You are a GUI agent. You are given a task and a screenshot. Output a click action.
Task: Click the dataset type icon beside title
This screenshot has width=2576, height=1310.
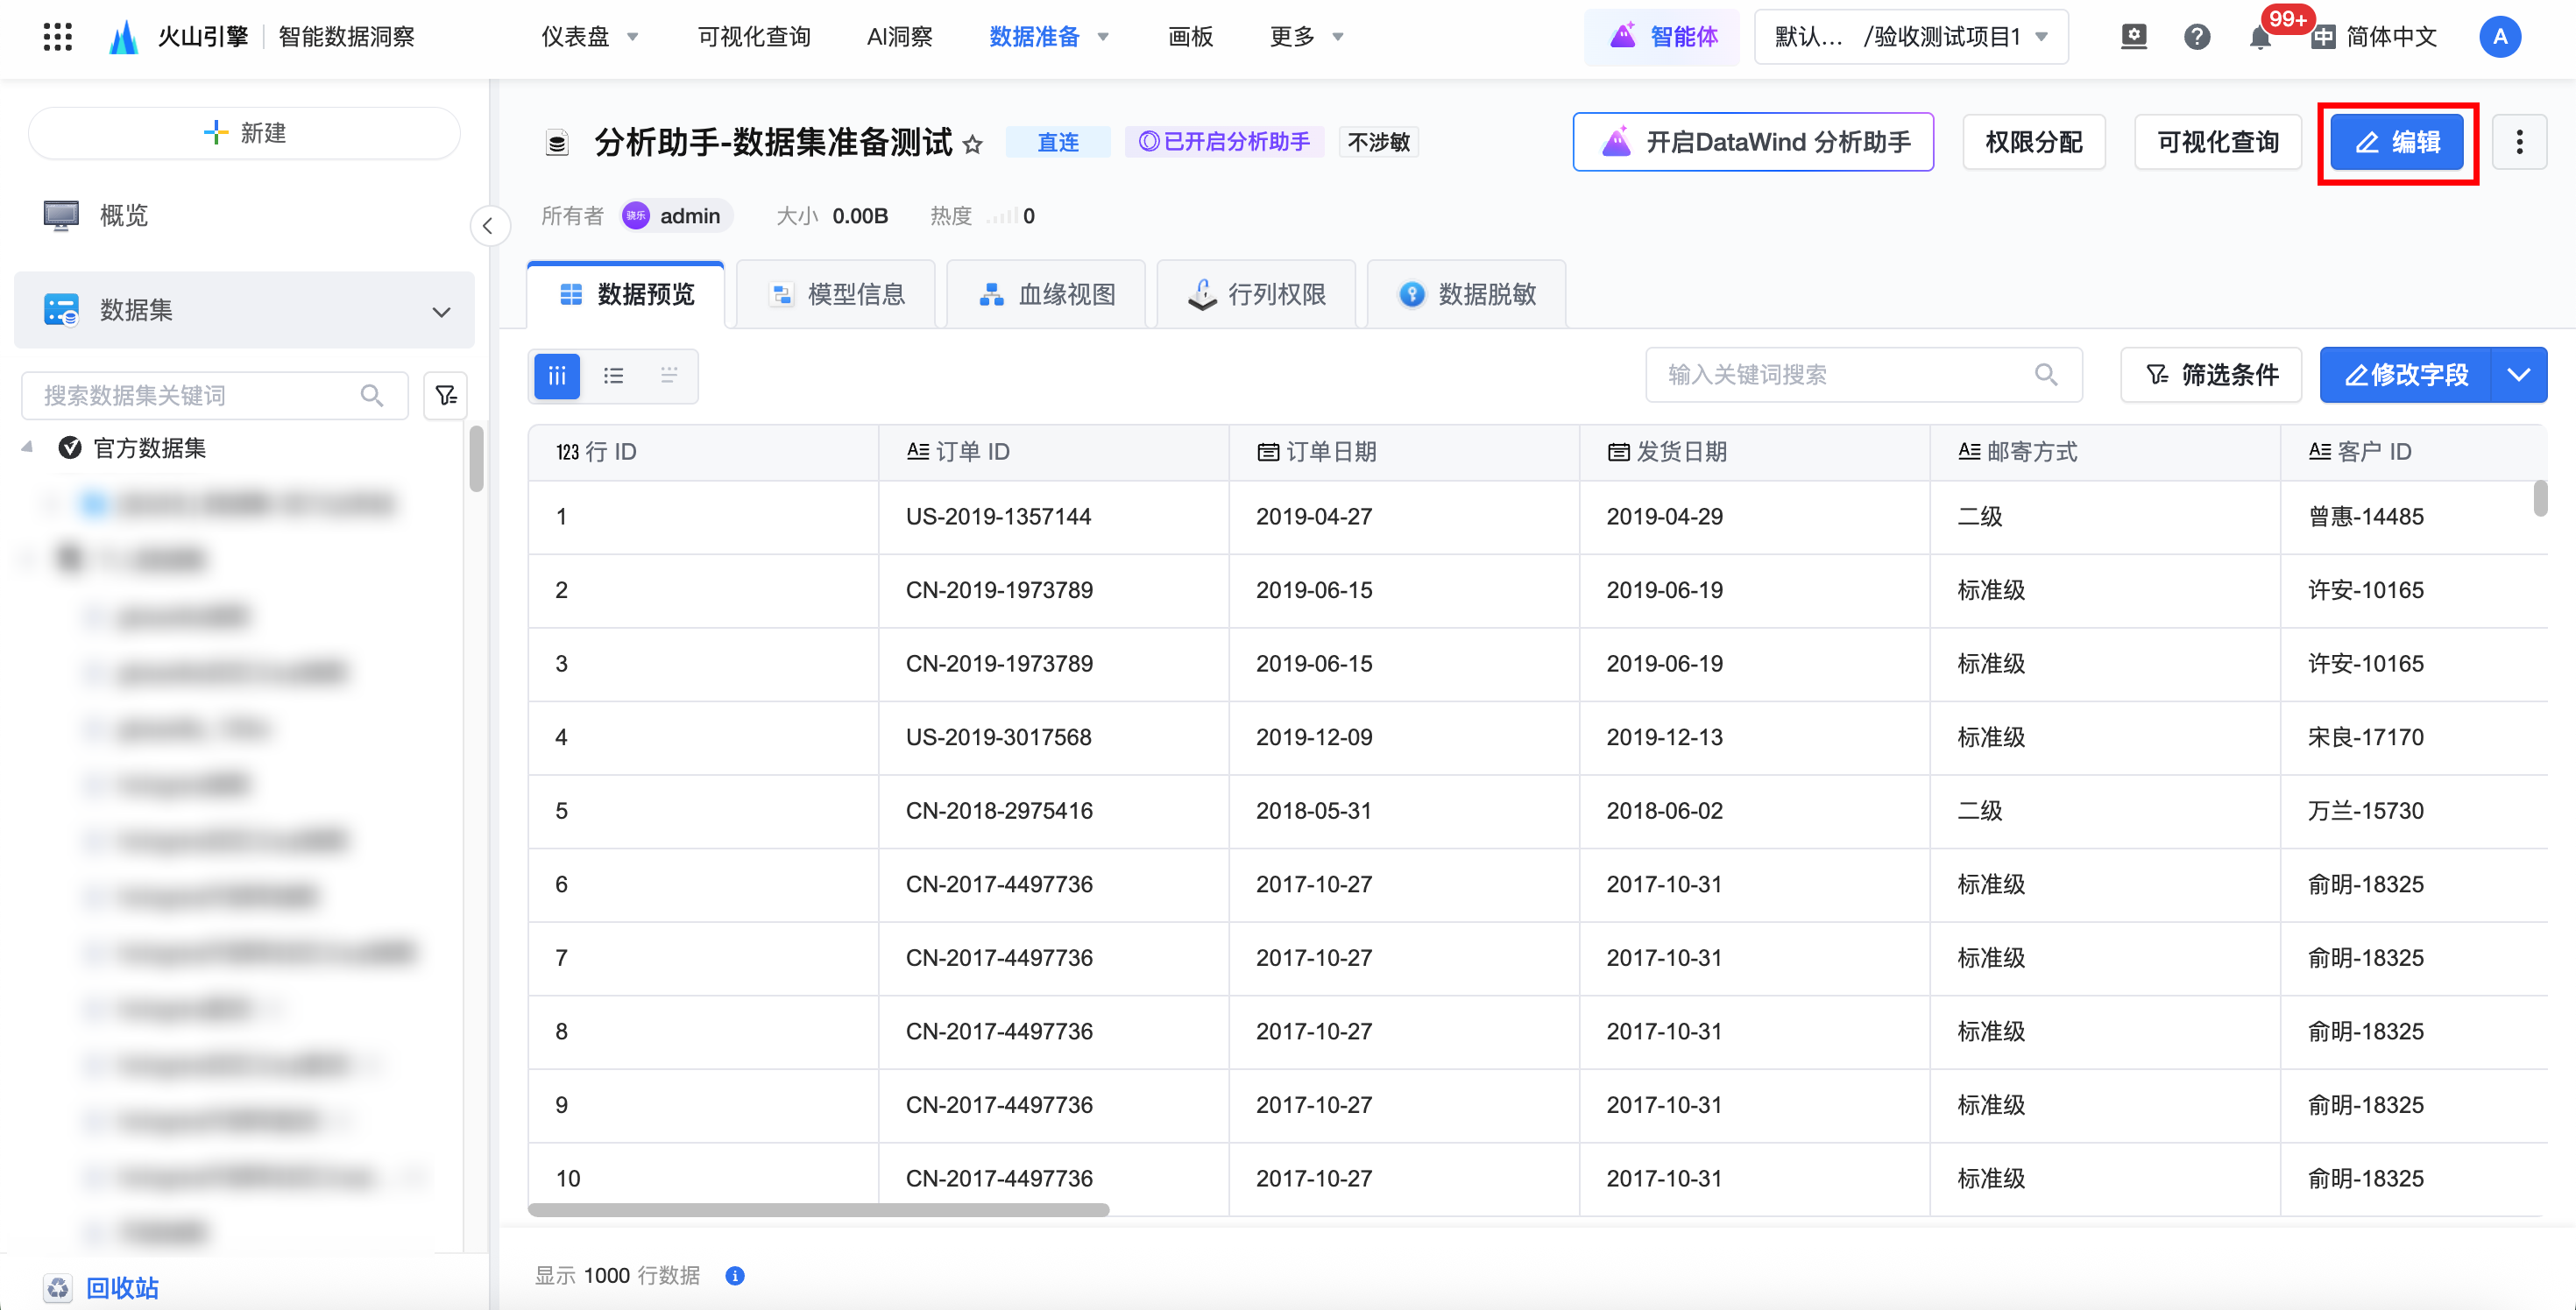pyautogui.click(x=557, y=143)
